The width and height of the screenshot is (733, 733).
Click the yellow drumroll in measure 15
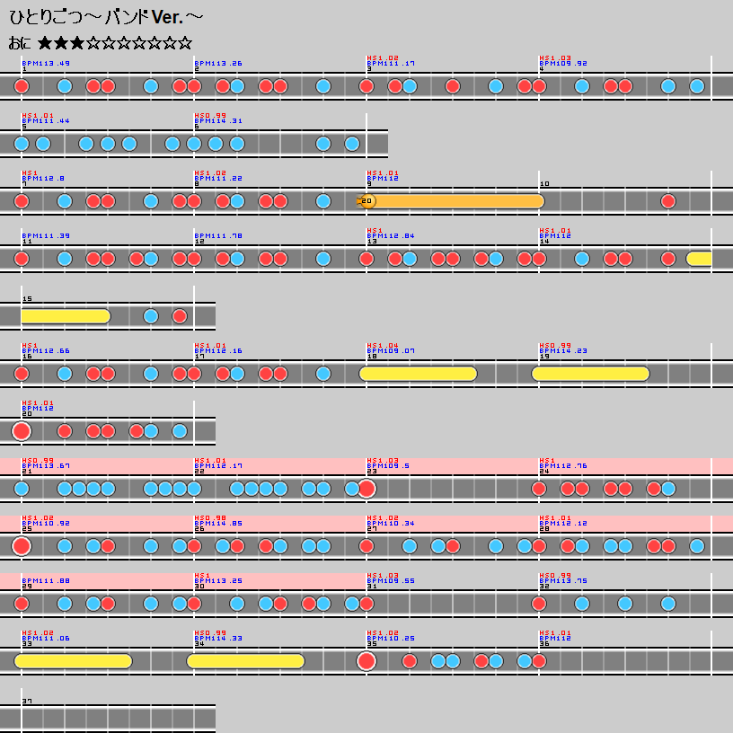[65, 316]
